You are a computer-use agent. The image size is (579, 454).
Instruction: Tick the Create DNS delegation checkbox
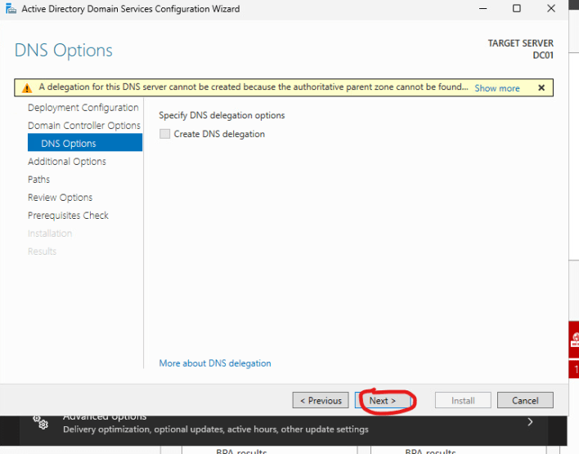pyautogui.click(x=164, y=134)
